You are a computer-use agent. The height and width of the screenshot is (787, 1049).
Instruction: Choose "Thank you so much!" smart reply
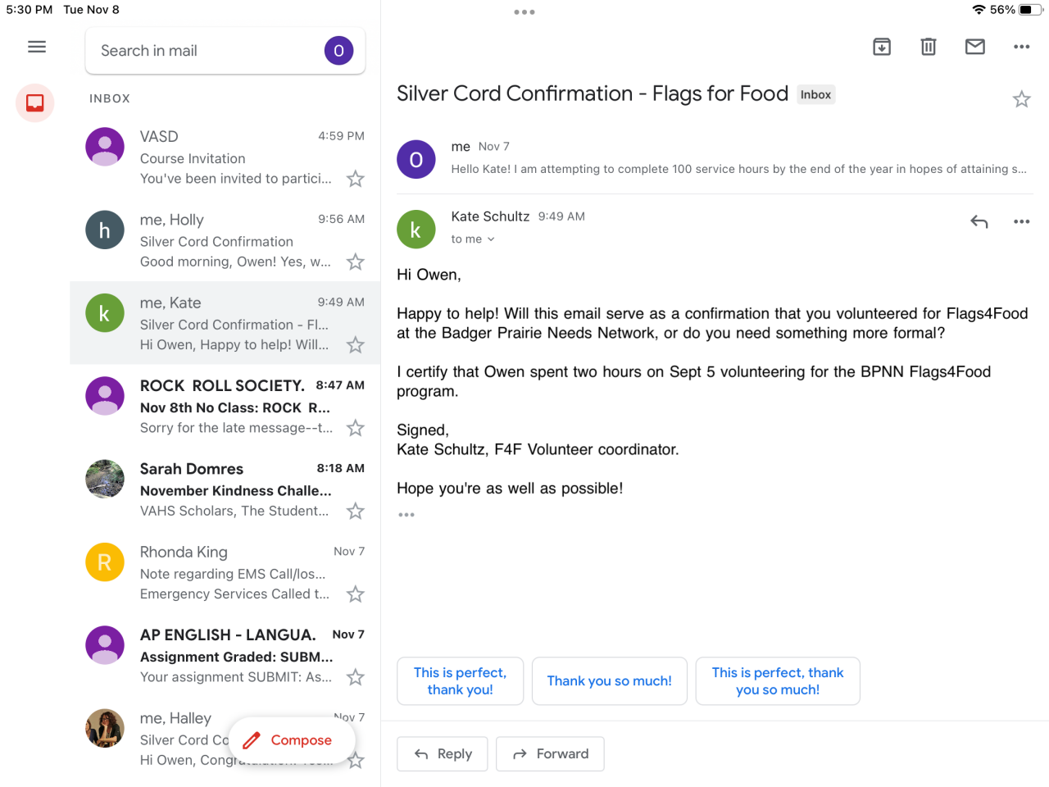609,681
